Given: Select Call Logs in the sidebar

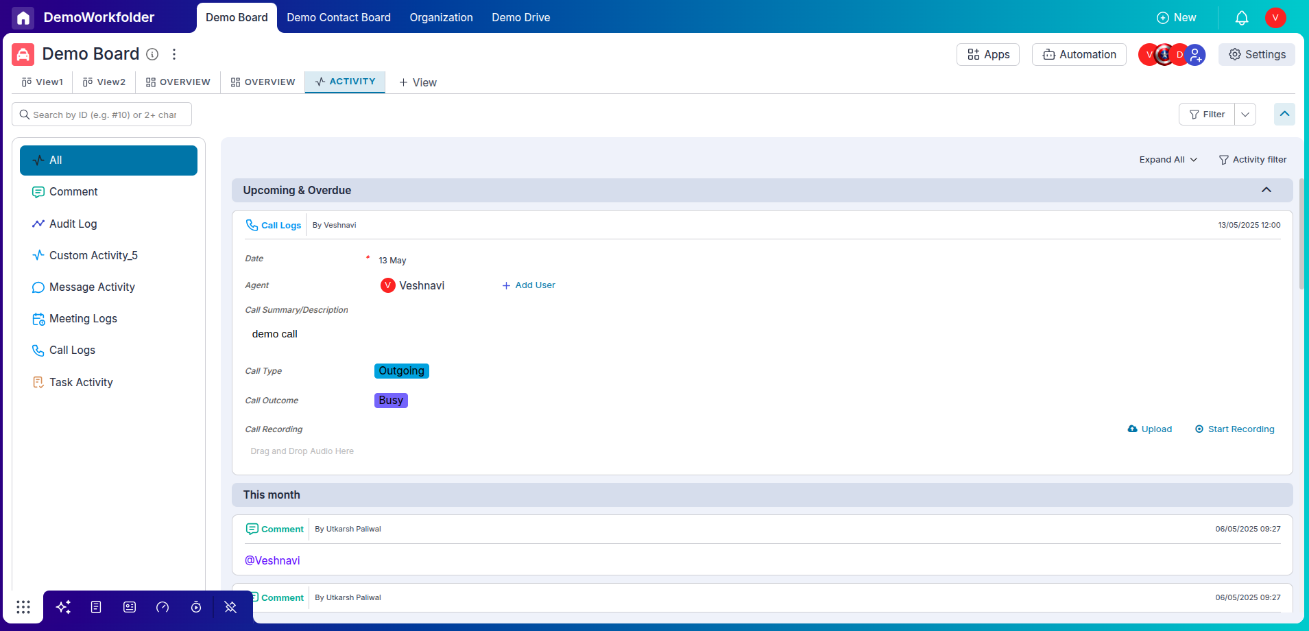Looking at the screenshot, I should coord(108,350).
